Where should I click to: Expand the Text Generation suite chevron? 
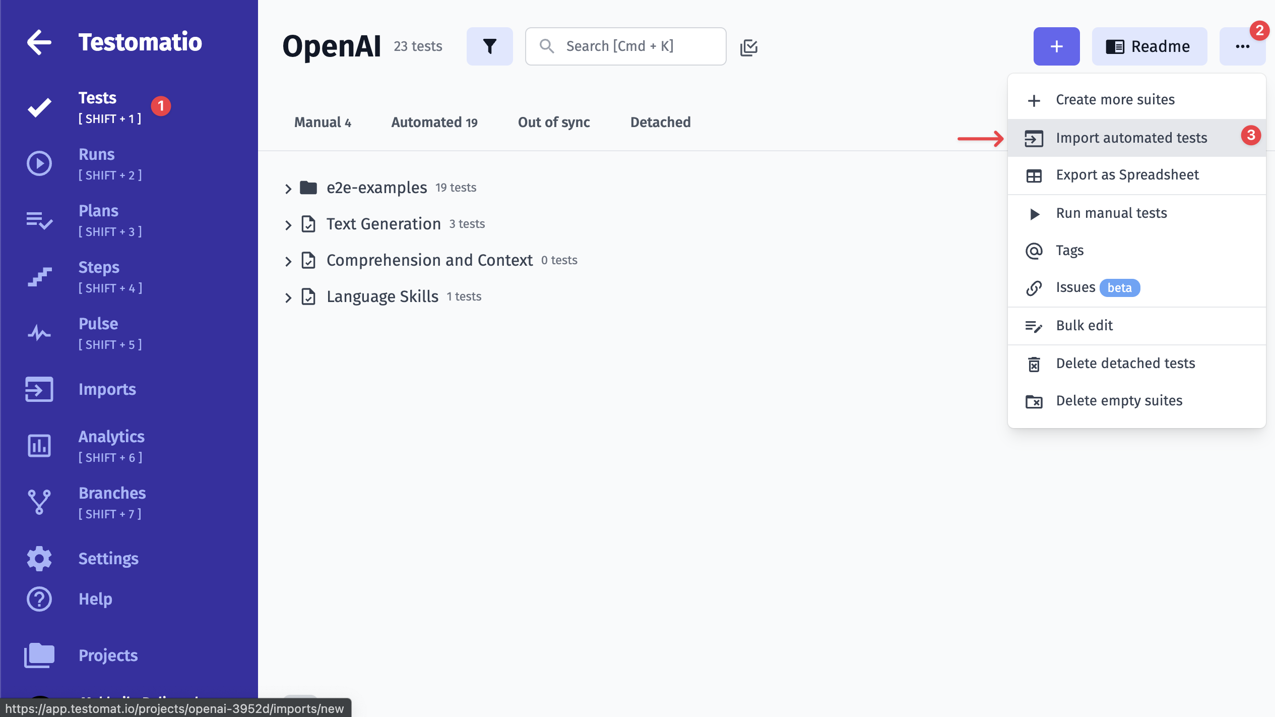(x=288, y=225)
